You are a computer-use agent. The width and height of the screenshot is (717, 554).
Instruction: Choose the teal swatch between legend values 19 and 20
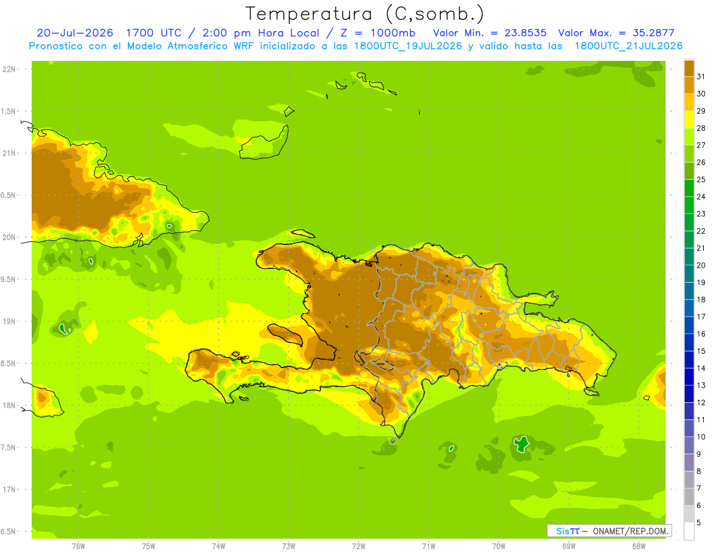(689, 274)
